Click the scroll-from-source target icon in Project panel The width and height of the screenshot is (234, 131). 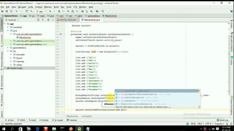38,20
